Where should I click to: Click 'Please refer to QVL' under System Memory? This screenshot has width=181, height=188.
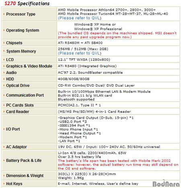pyautogui.click(x=80, y=53)
